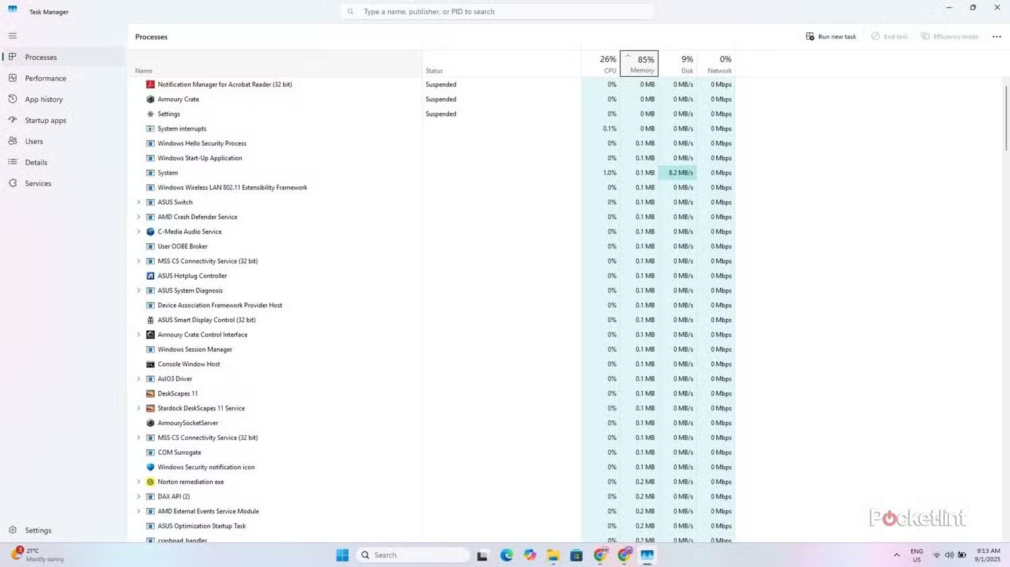
Task: Click the vertical scrollbar of process list
Action: click(1006, 118)
